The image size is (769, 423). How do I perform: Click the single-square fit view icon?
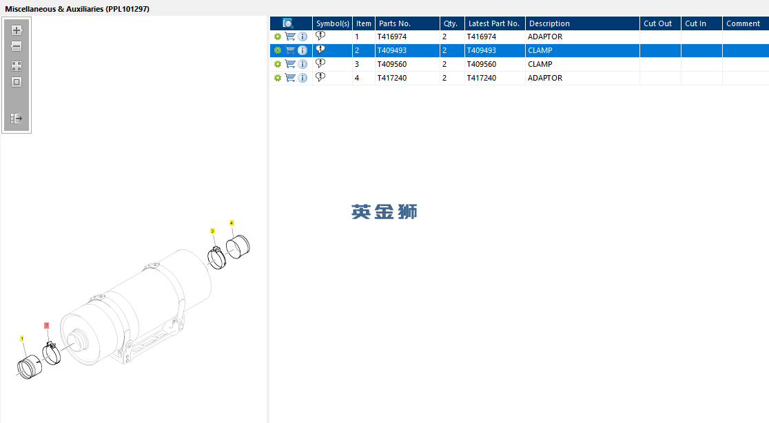click(x=16, y=83)
